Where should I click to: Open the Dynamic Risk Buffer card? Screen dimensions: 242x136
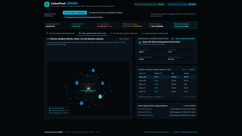(159, 25)
